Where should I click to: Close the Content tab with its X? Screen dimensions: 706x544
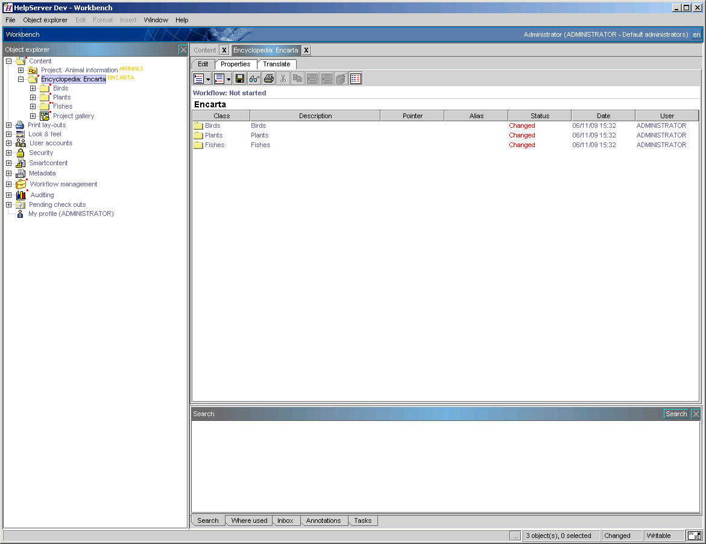(224, 50)
